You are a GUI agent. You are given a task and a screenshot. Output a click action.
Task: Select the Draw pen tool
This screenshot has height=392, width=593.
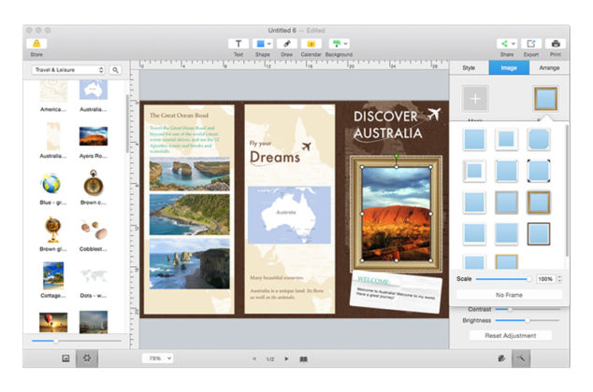[287, 43]
